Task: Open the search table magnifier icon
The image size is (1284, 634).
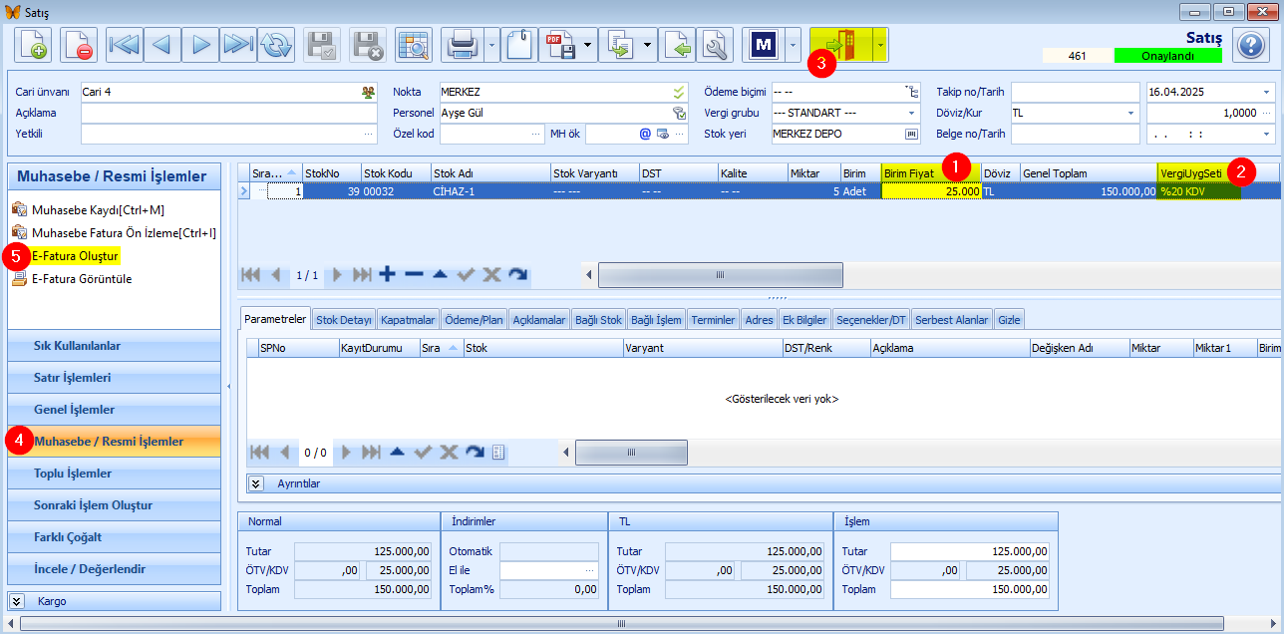Action: tap(413, 45)
